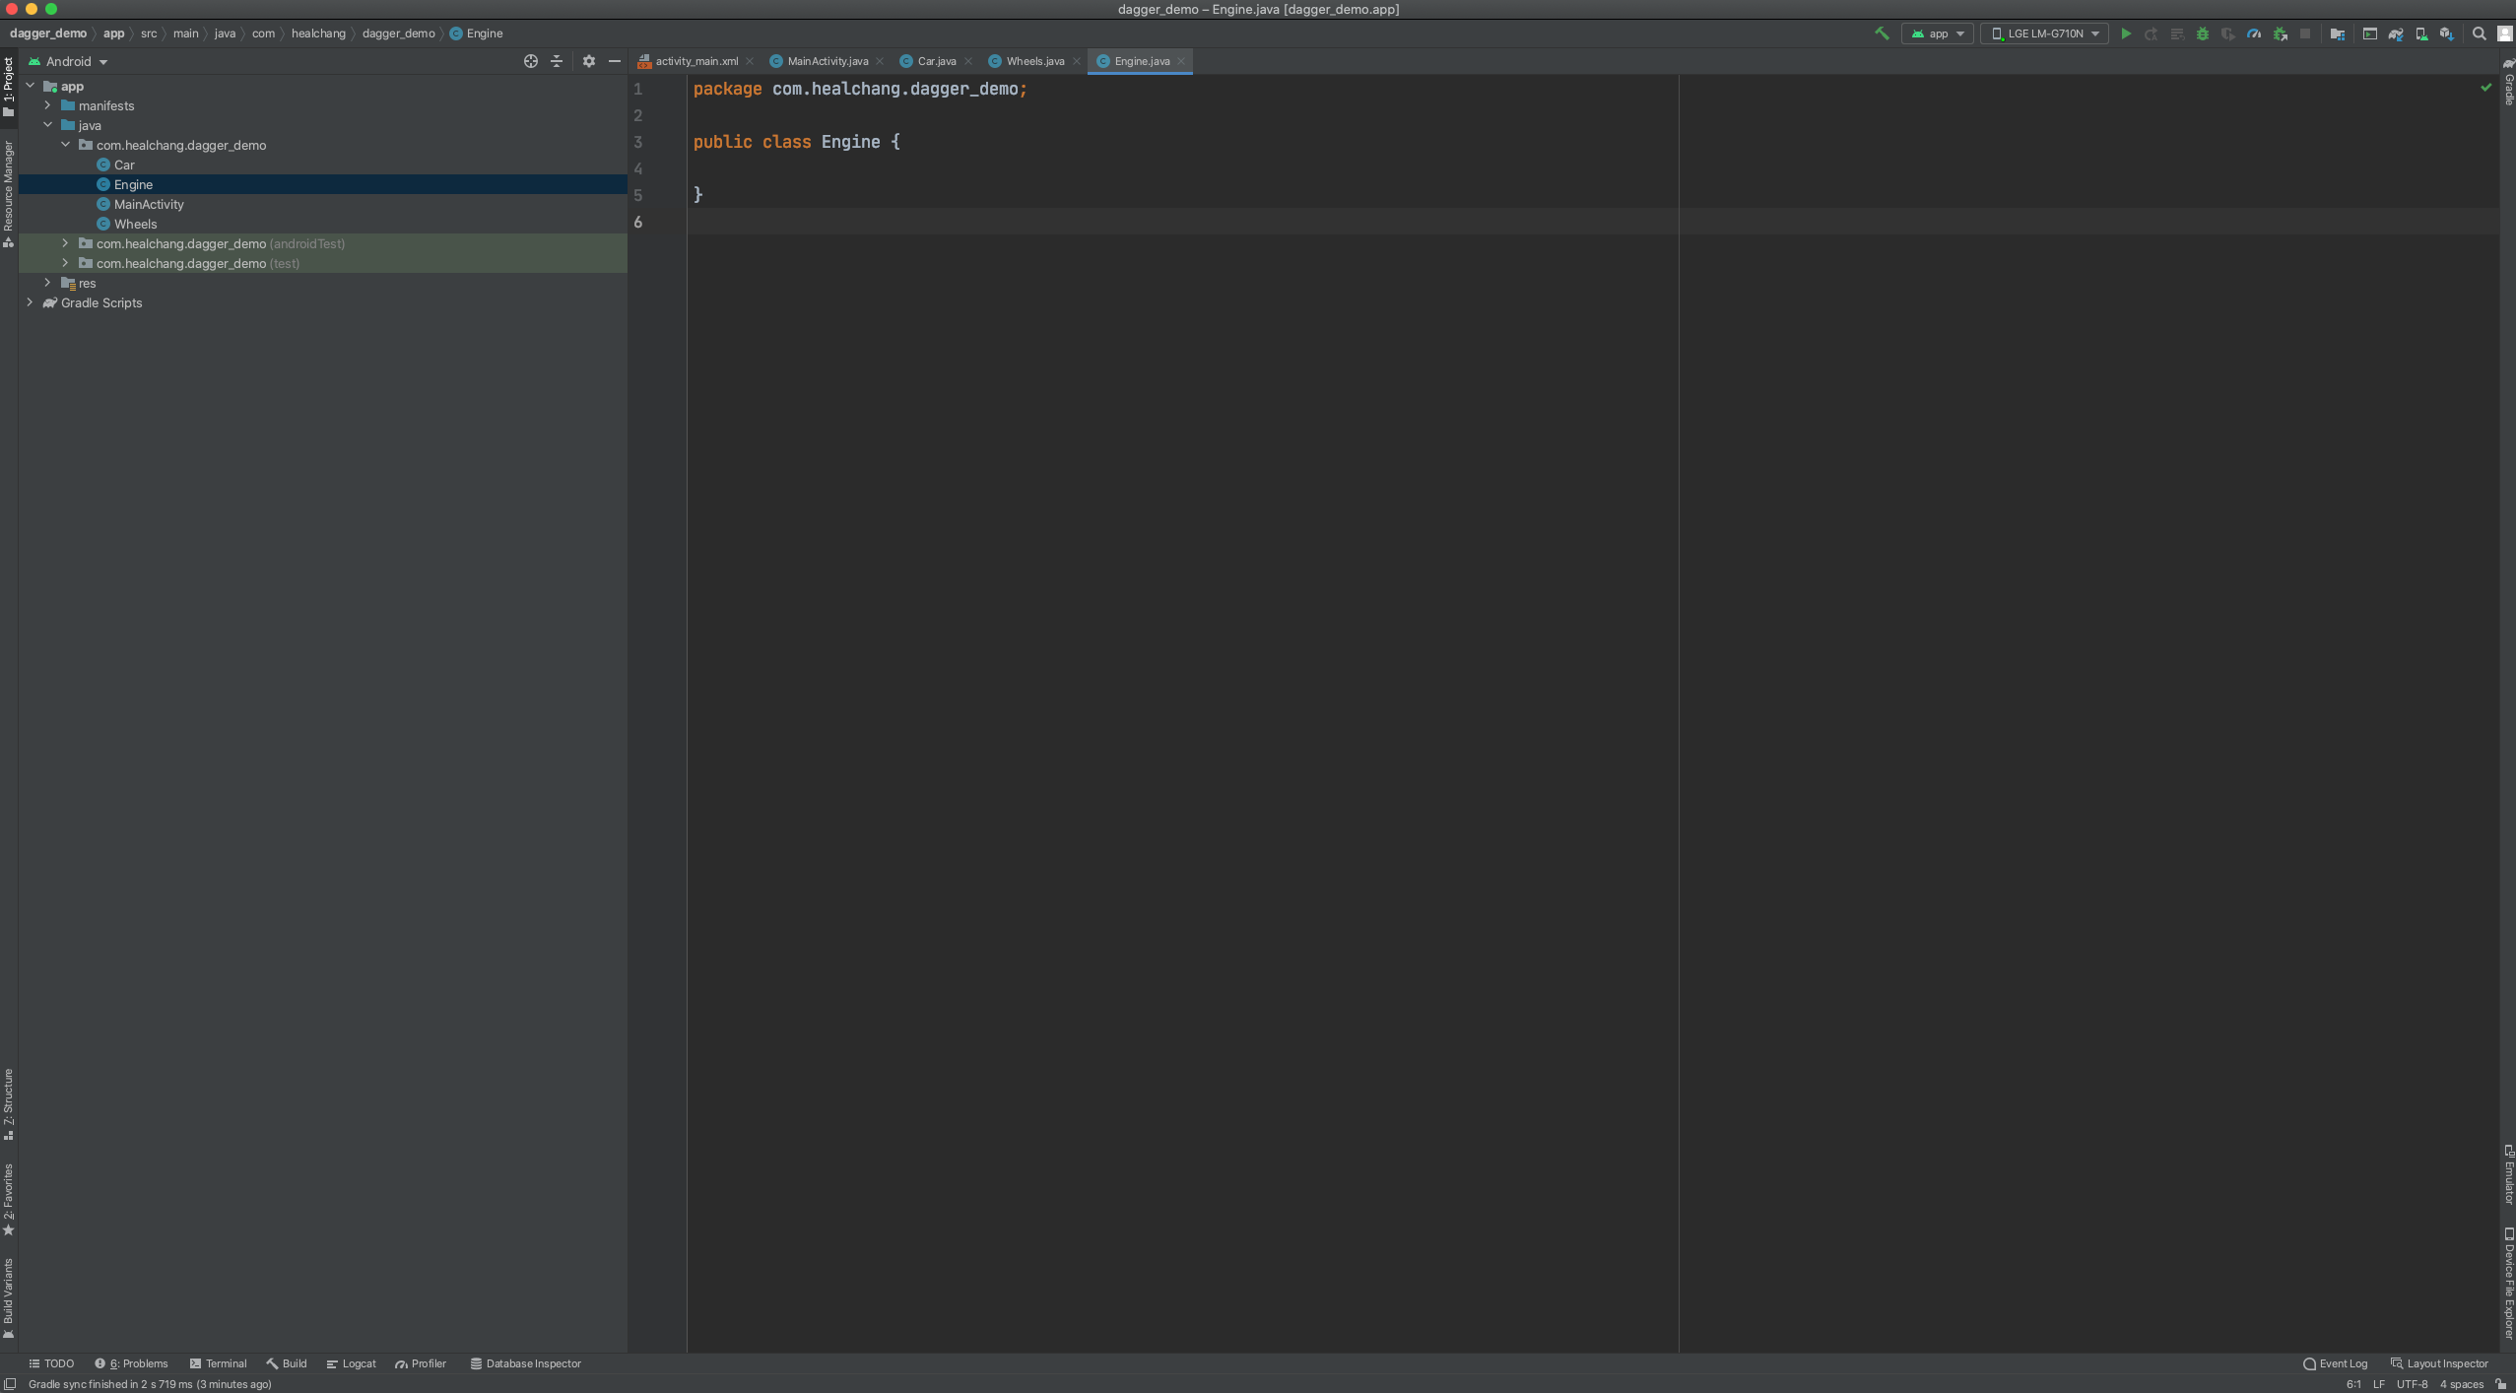
Task: Open the app run configuration dropdown
Action: [1938, 33]
